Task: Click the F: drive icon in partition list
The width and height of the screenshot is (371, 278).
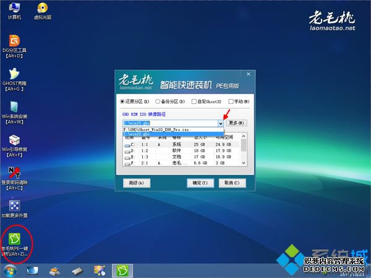Action: pos(127,163)
